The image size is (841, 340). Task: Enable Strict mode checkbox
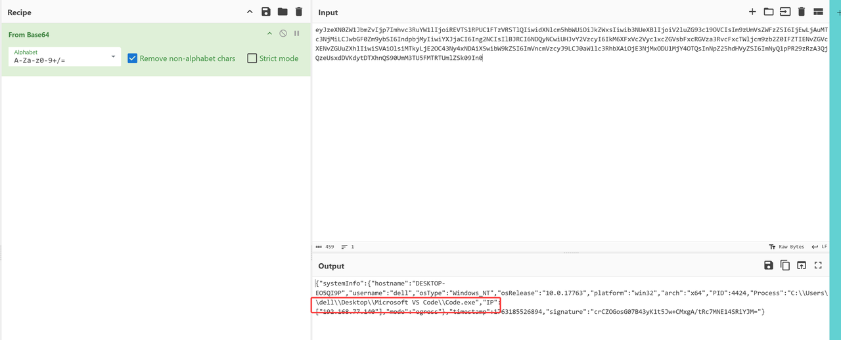[252, 58]
